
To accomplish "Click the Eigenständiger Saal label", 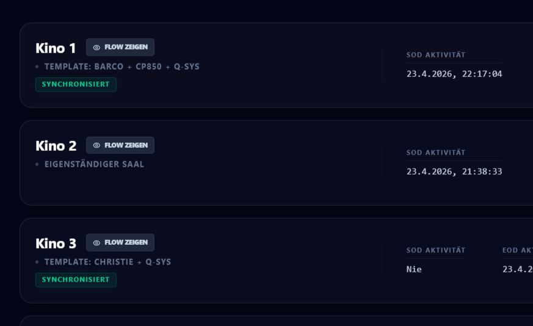I will point(94,164).
